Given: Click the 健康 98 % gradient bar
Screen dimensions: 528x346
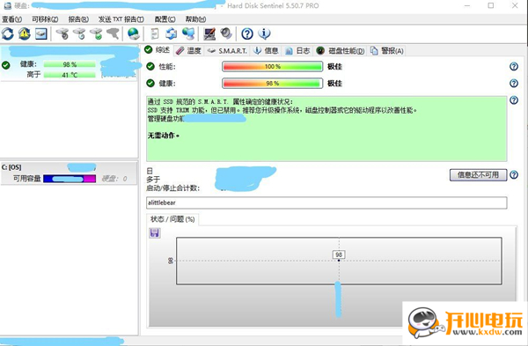Looking at the screenshot, I should coord(273,84).
